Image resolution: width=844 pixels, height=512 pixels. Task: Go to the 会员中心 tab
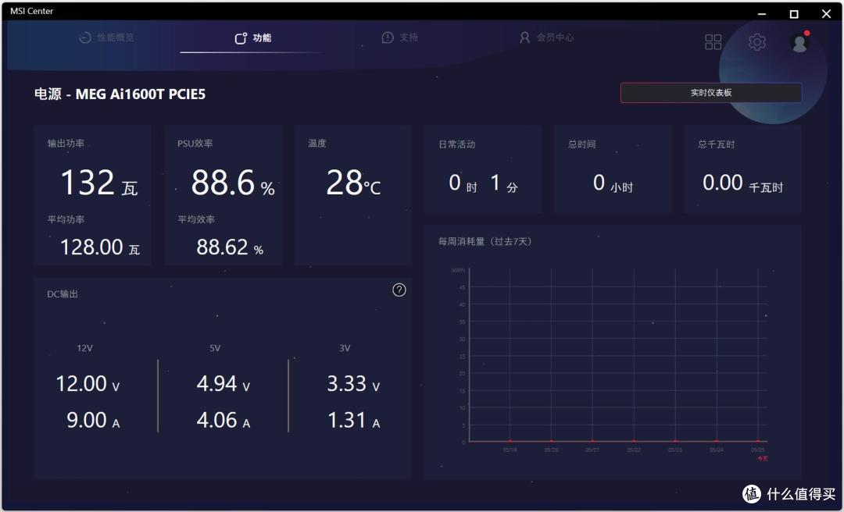(546, 37)
